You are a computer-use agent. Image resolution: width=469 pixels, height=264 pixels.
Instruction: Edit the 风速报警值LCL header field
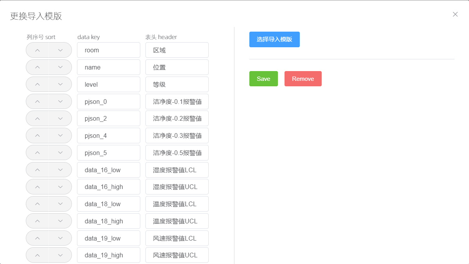tap(177, 238)
